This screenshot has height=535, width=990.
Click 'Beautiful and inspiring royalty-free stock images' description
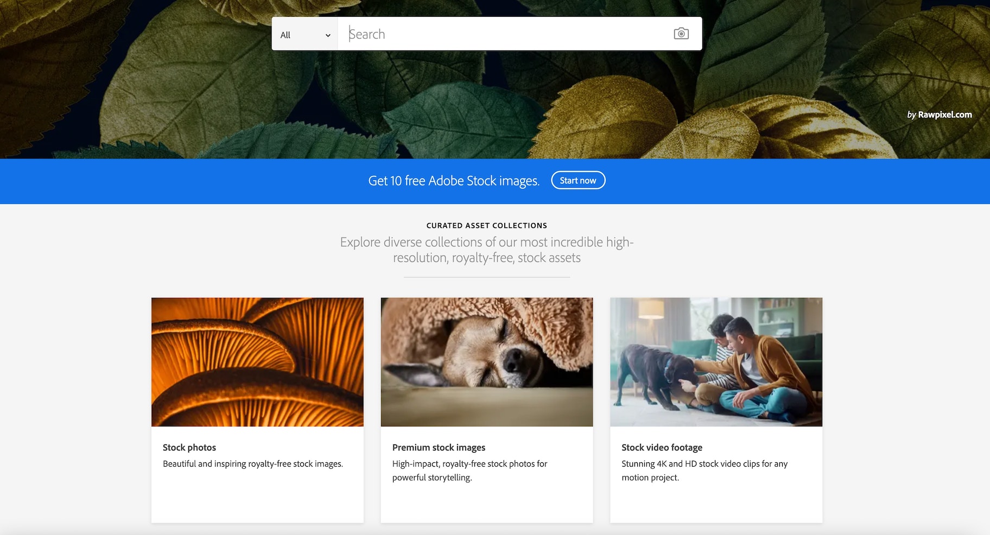pyautogui.click(x=252, y=464)
